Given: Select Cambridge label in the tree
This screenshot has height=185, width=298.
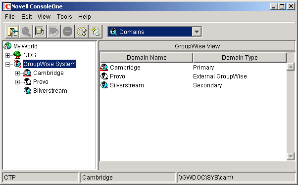Looking at the screenshot, I should (x=49, y=73).
